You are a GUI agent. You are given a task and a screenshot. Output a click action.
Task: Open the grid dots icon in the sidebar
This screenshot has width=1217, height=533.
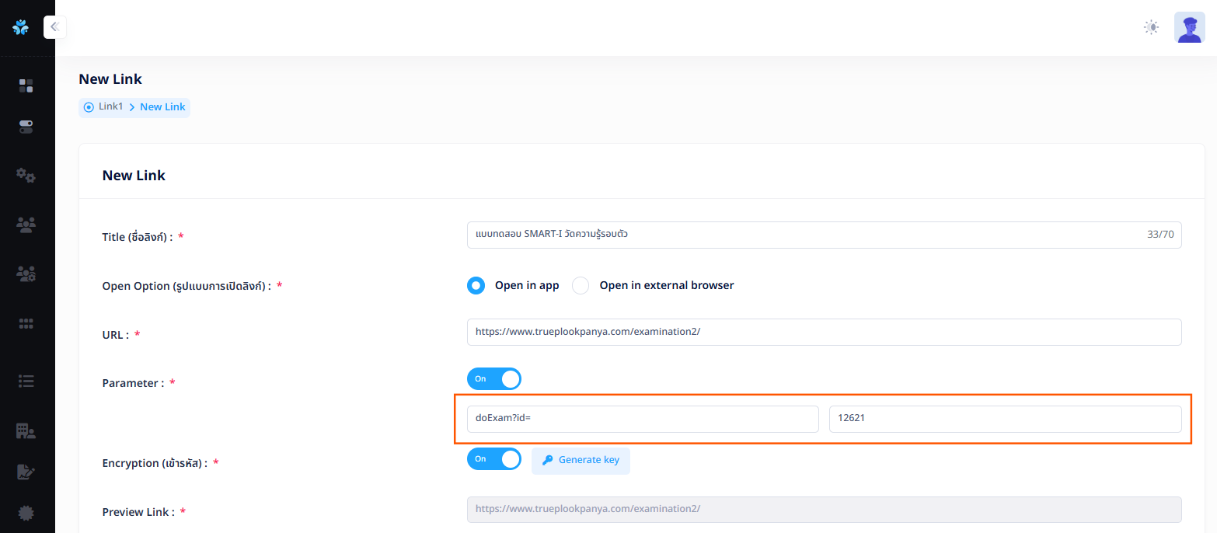(x=26, y=323)
